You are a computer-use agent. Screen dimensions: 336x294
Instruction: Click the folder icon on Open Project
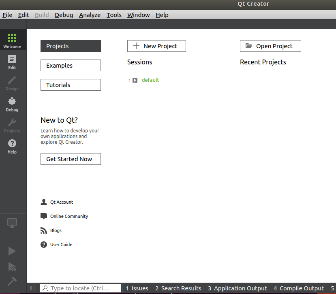point(249,46)
